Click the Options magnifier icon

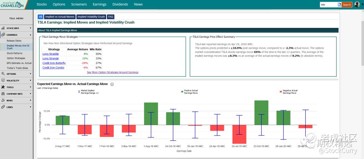3,74
